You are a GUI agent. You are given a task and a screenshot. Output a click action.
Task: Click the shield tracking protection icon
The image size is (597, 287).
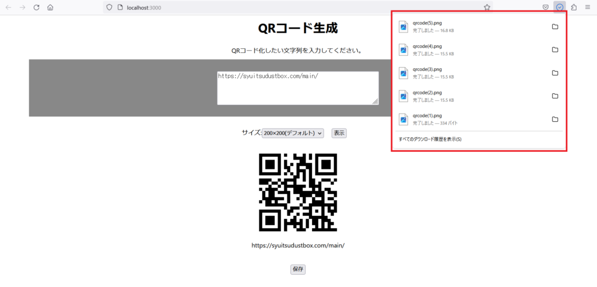point(109,7)
